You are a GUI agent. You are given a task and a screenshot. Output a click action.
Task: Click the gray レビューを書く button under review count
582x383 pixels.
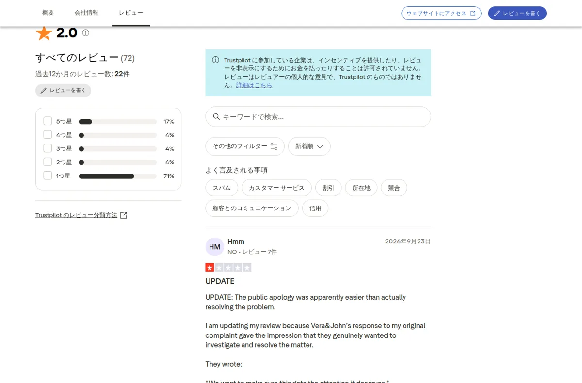point(63,91)
